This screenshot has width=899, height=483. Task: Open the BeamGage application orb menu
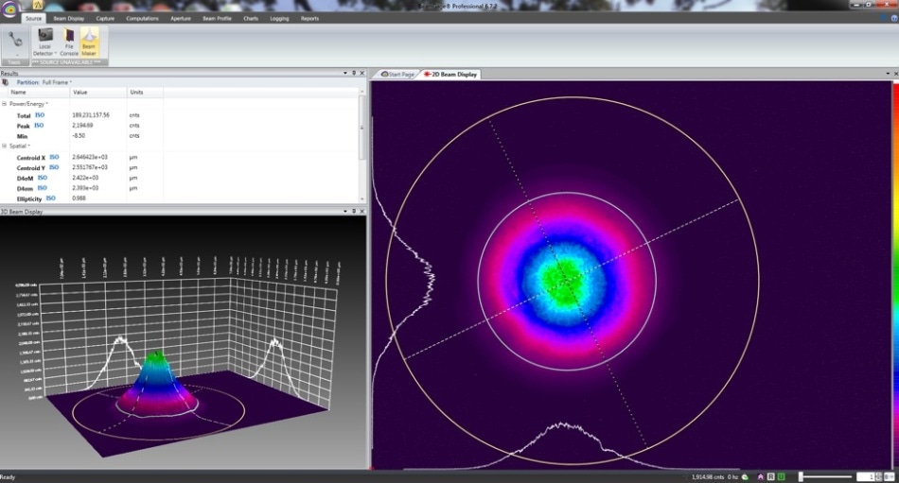(10, 9)
